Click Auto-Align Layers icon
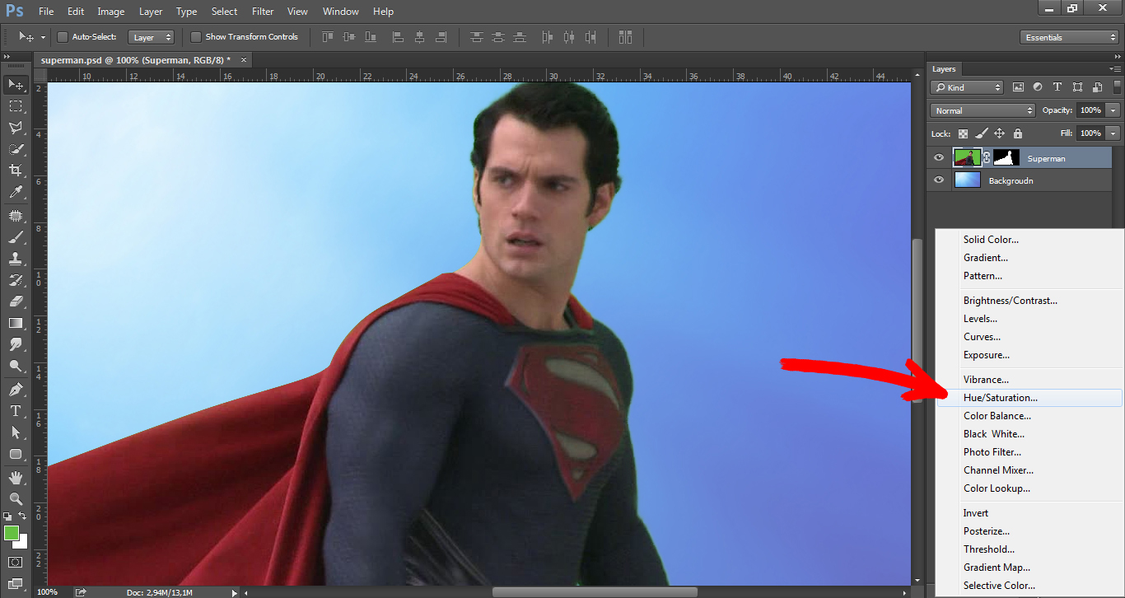Viewport: 1125px width, 598px height. (625, 37)
